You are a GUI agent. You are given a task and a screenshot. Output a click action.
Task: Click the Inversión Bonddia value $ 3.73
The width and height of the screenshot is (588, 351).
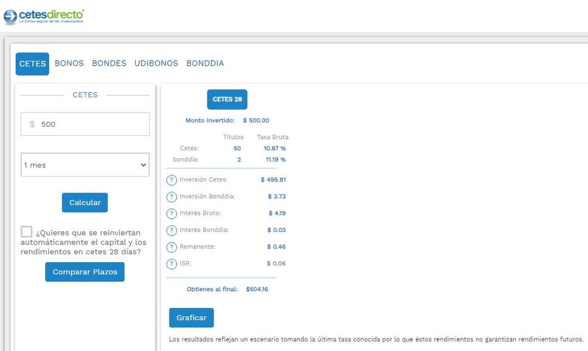[276, 196]
